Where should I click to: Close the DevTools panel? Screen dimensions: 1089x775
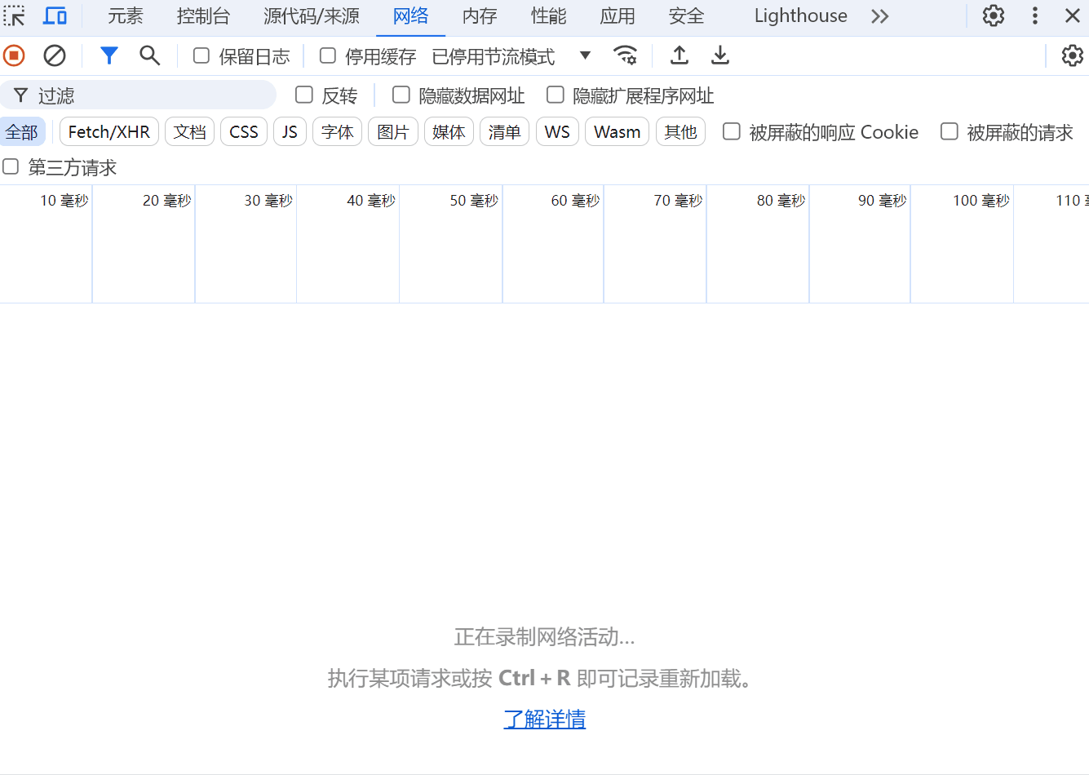point(1073,15)
